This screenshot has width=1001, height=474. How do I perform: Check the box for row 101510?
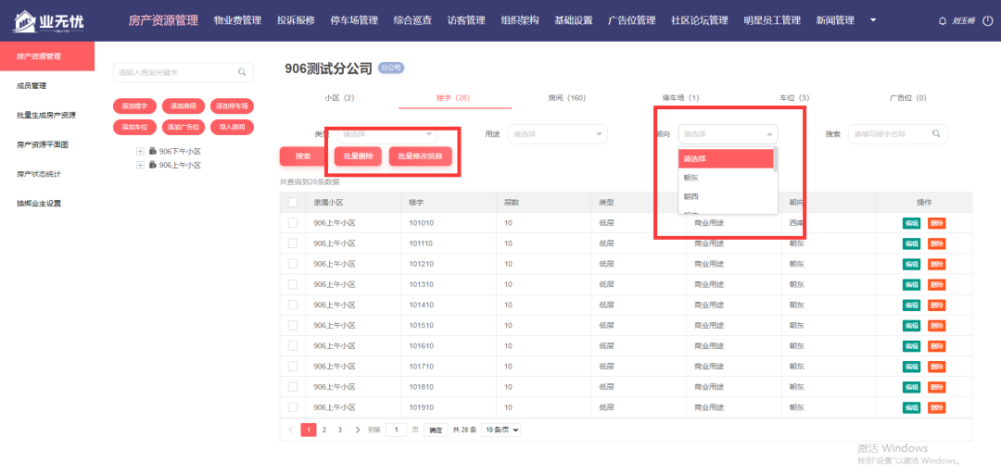(x=293, y=325)
